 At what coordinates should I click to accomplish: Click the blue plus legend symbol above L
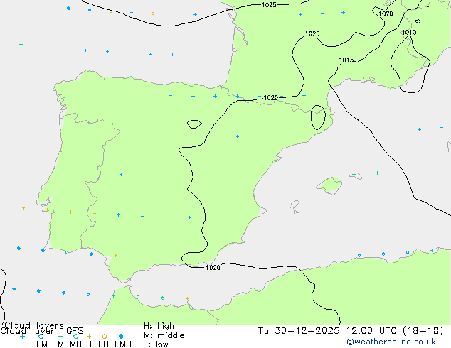point(22,336)
